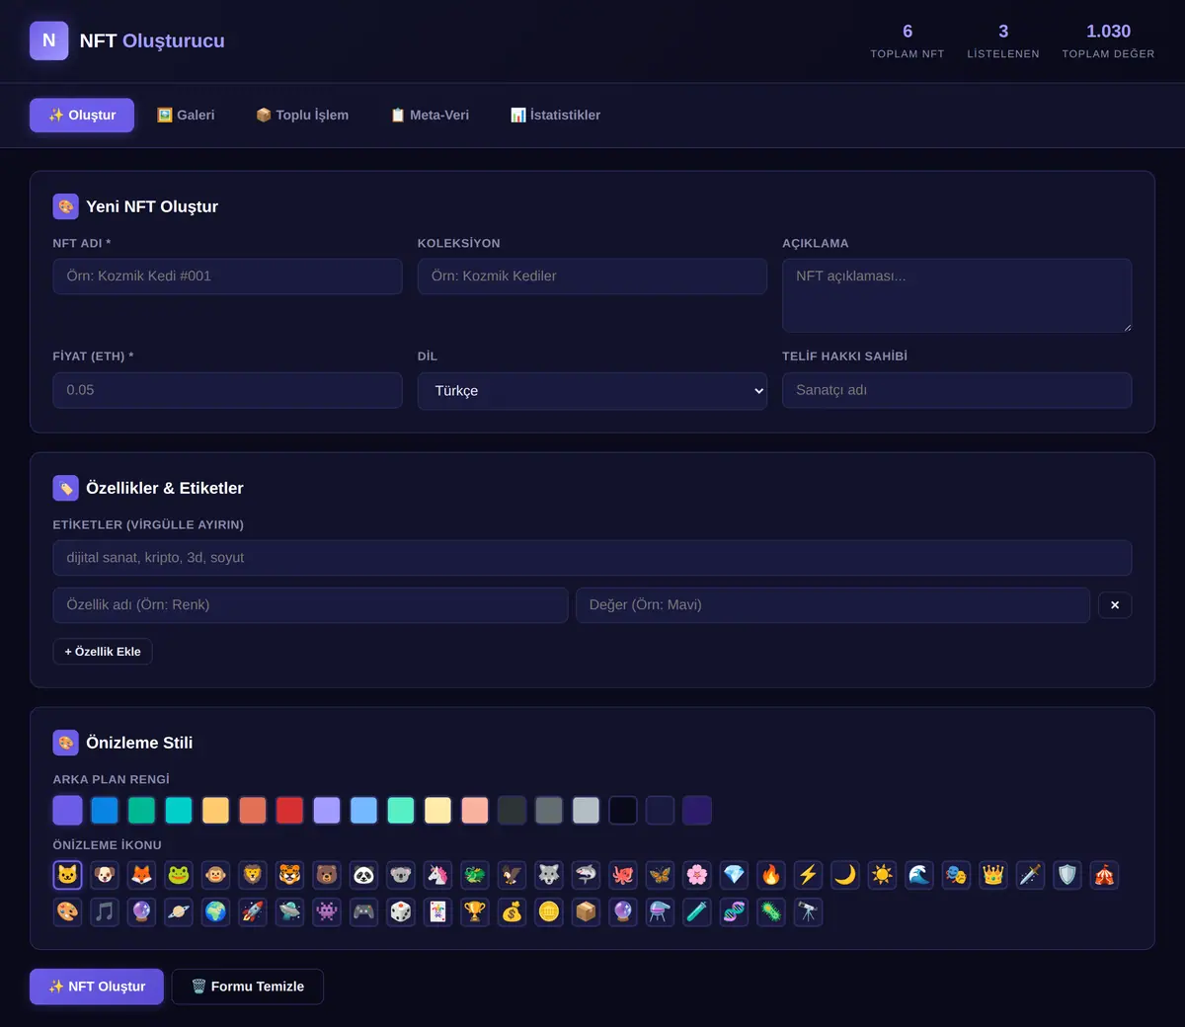
Task: Choose the circus tent preview icon
Action: (x=1104, y=875)
